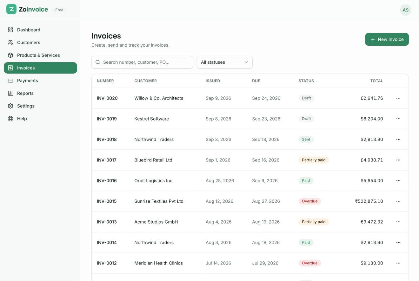The image size is (419, 281).
Task: Open the Help section
Action: click(40, 119)
